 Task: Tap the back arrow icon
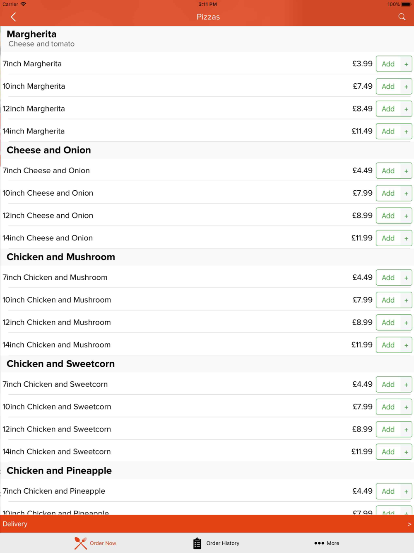tap(13, 17)
